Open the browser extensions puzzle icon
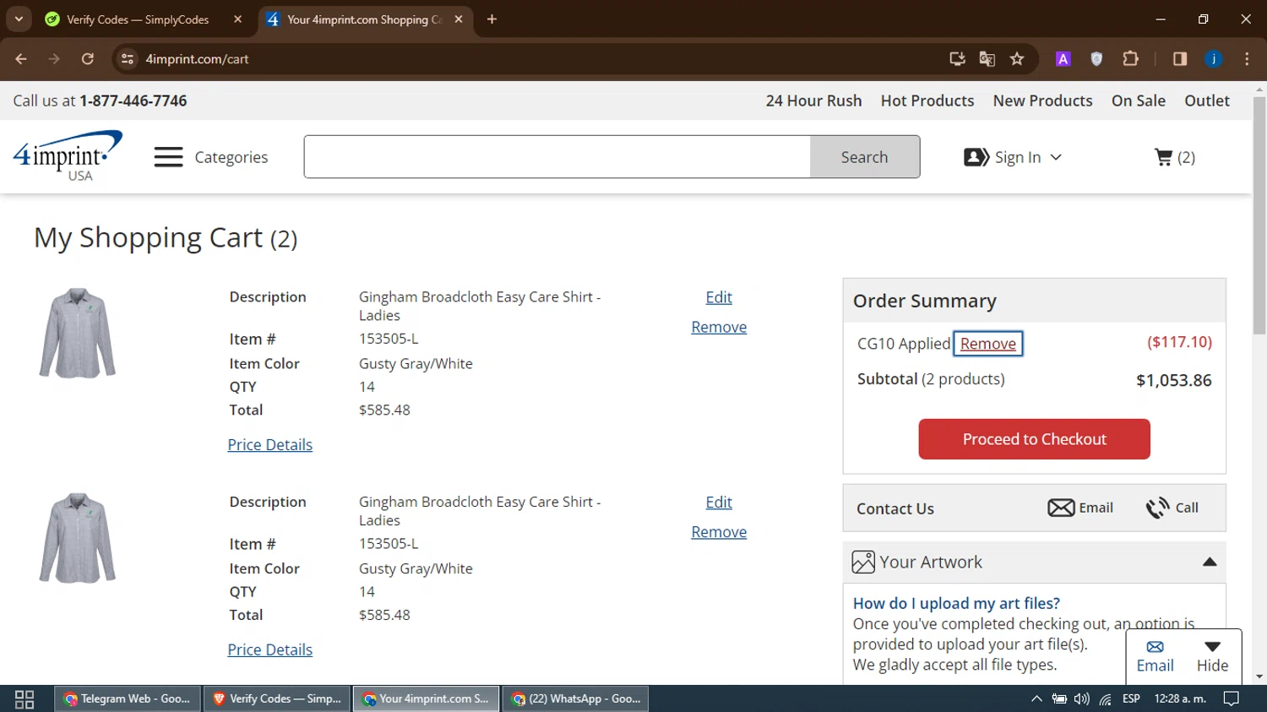The width and height of the screenshot is (1267, 712). click(x=1130, y=59)
